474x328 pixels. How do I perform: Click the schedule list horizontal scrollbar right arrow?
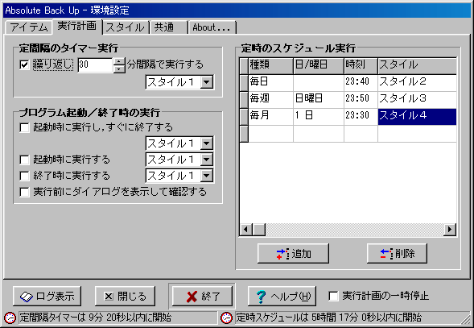[450, 229]
